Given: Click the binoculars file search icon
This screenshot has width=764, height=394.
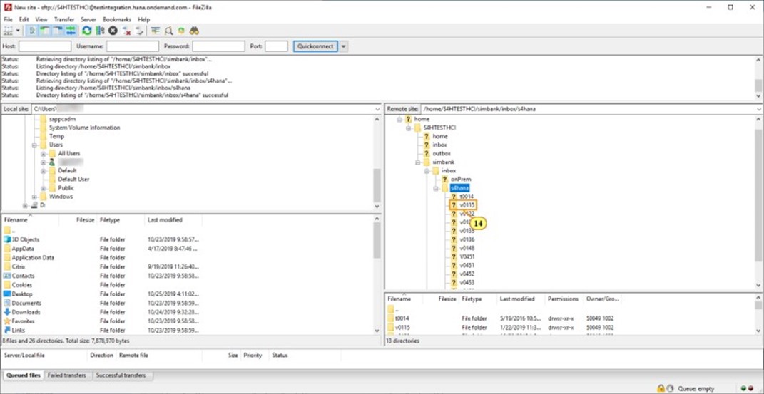Looking at the screenshot, I should [194, 31].
